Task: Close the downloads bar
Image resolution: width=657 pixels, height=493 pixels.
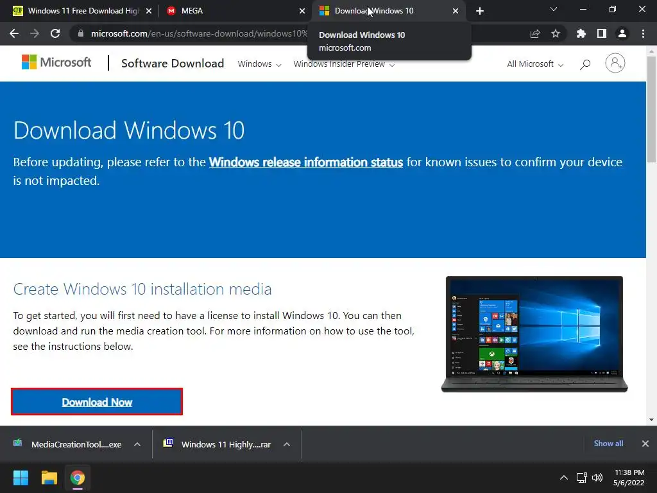Action: pyautogui.click(x=645, y=444)
